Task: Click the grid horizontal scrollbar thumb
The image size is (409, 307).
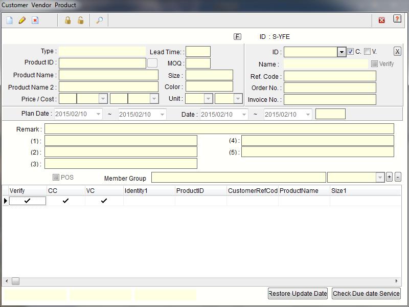Action: click(16, 281)
